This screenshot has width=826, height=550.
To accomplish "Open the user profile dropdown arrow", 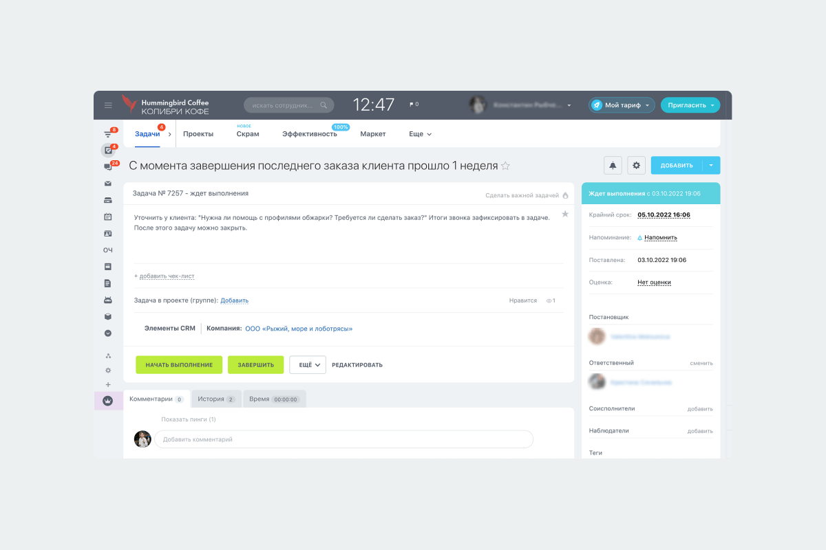I will tap(569, 106).
